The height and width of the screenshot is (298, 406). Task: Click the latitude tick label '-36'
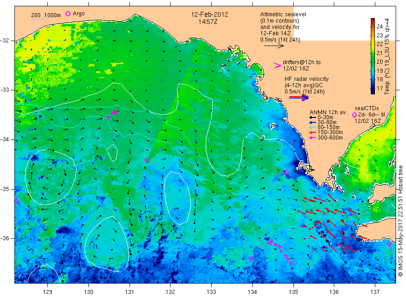click(5, 238)
